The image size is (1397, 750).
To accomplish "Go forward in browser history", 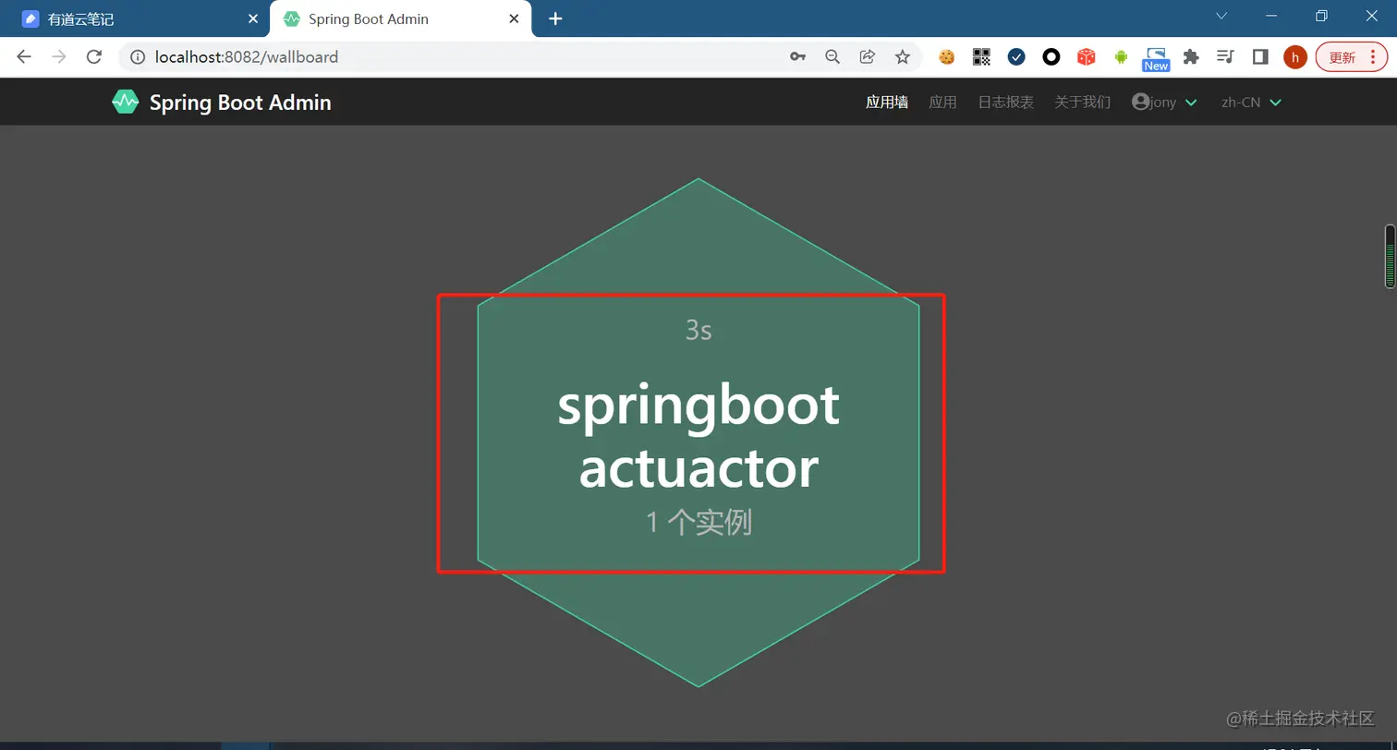I will pyautogui.click(x=59, y=57).
